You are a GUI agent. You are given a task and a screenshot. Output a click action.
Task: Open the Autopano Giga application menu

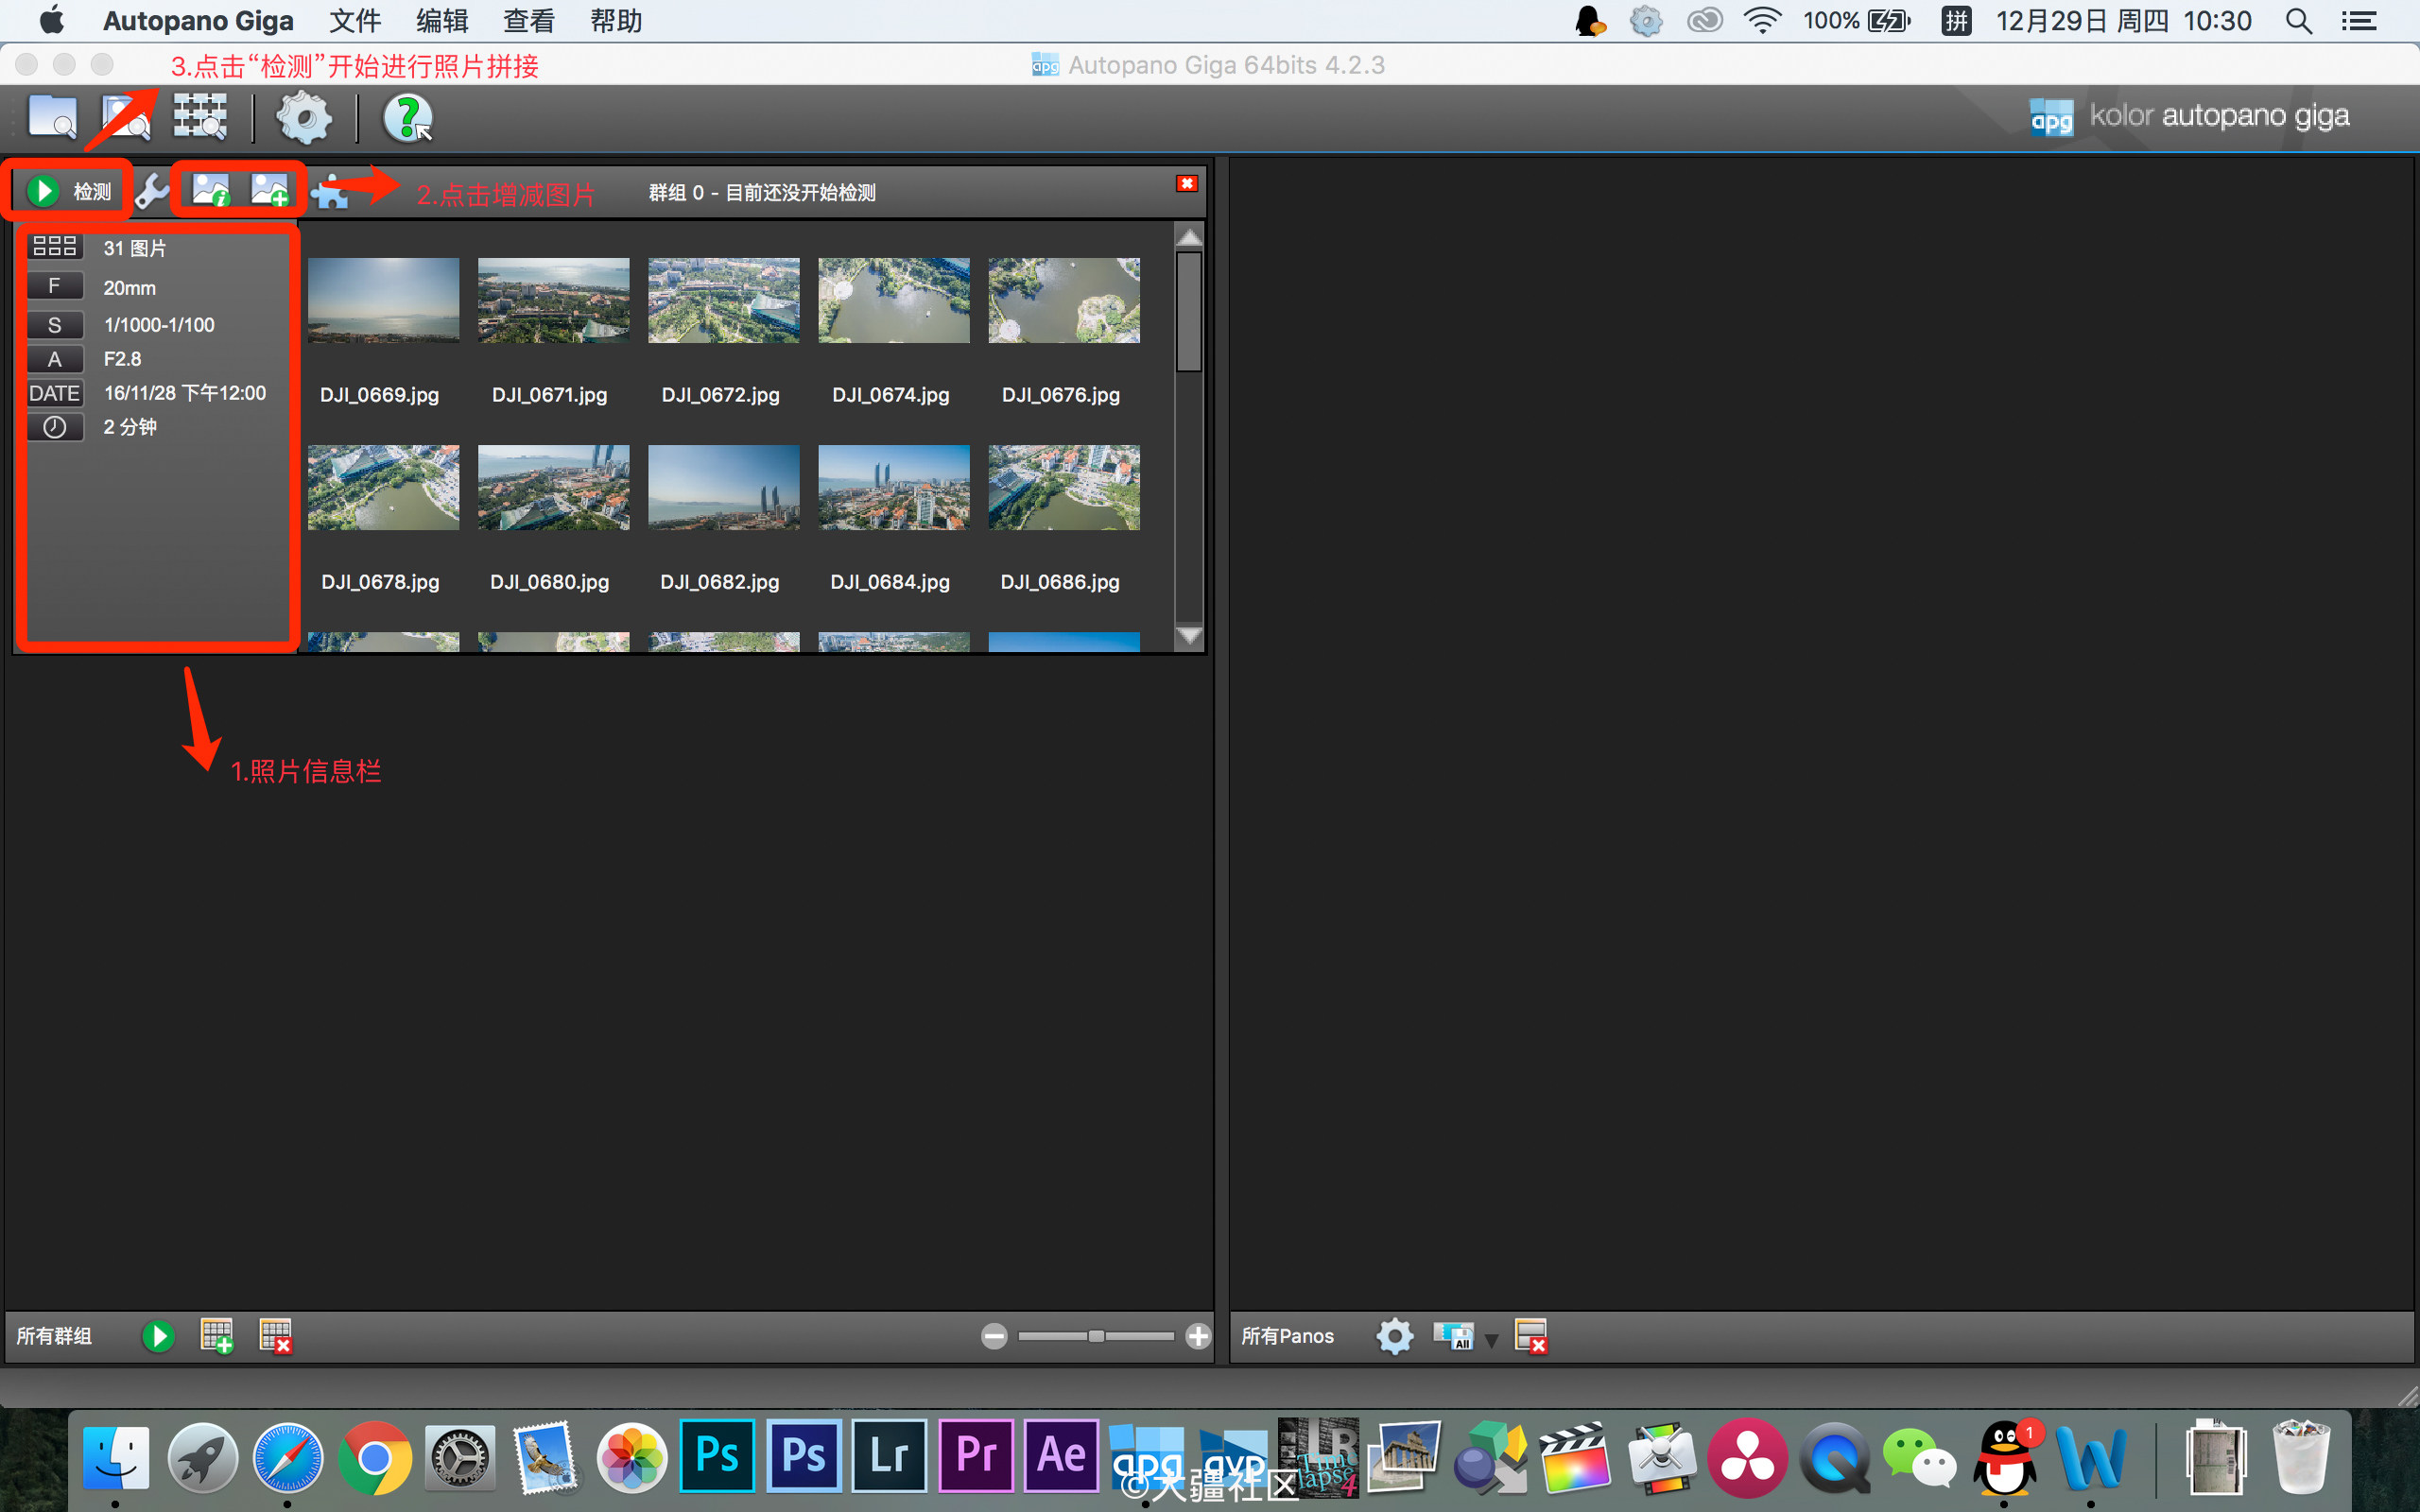(198, 21)
